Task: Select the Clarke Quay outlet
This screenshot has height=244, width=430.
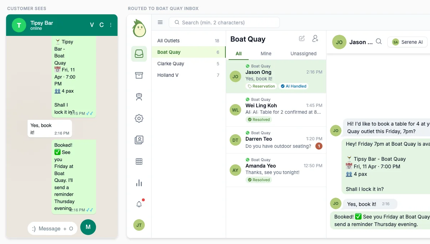Action: click(x=170, y=64)
